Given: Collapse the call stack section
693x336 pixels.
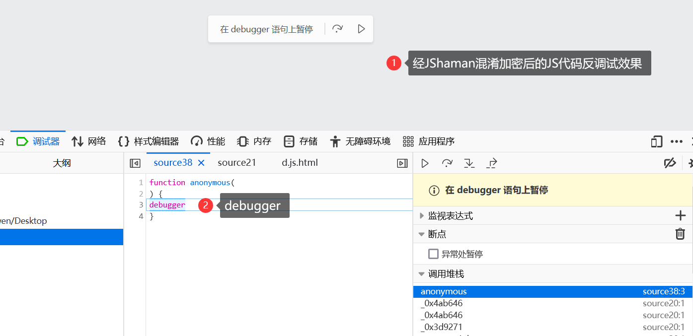Looking at the screenshot, I should 422,274.
